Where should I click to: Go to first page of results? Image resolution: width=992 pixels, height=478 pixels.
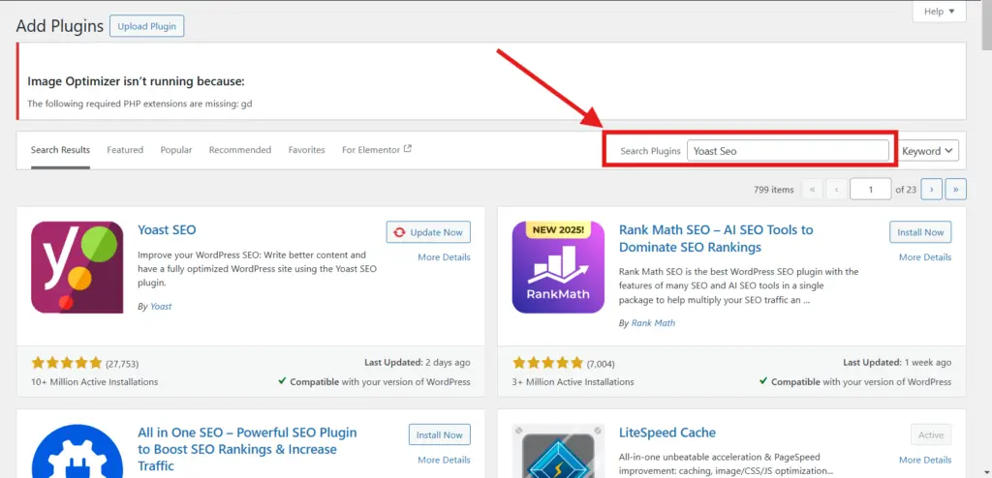tap(812, 189)
